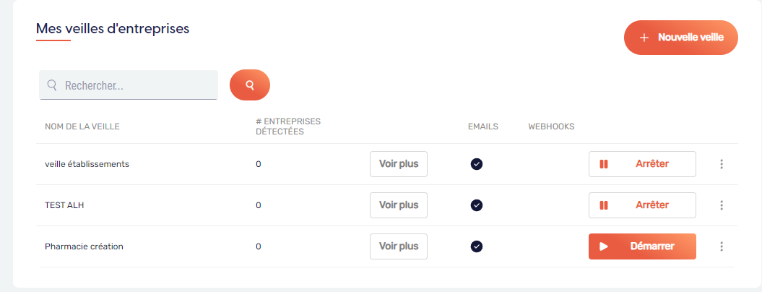
Task: Toggle email check for veille établissements
Action: click(477, 164)
